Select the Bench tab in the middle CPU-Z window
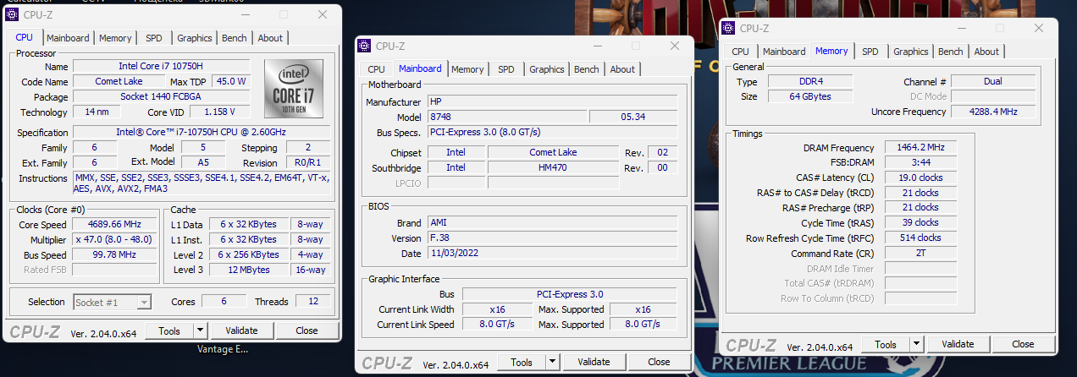The width and height of the screenshot is (1077, 377). click(587, 69)
